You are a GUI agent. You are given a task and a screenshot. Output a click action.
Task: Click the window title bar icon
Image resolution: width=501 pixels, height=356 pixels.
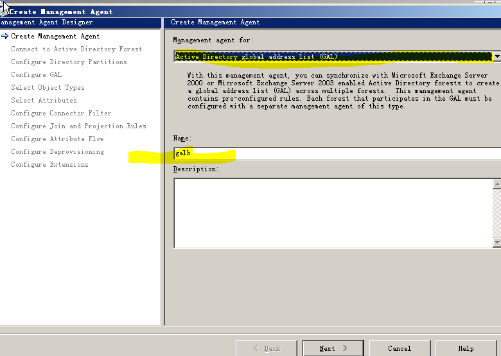[4, 12]
